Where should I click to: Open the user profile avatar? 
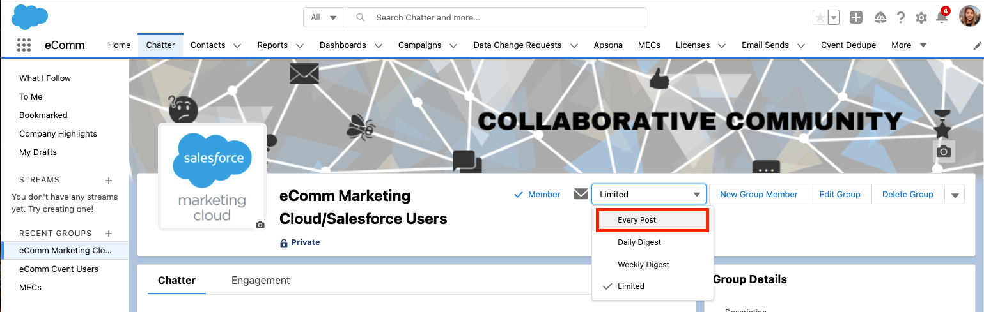(970, 16)
